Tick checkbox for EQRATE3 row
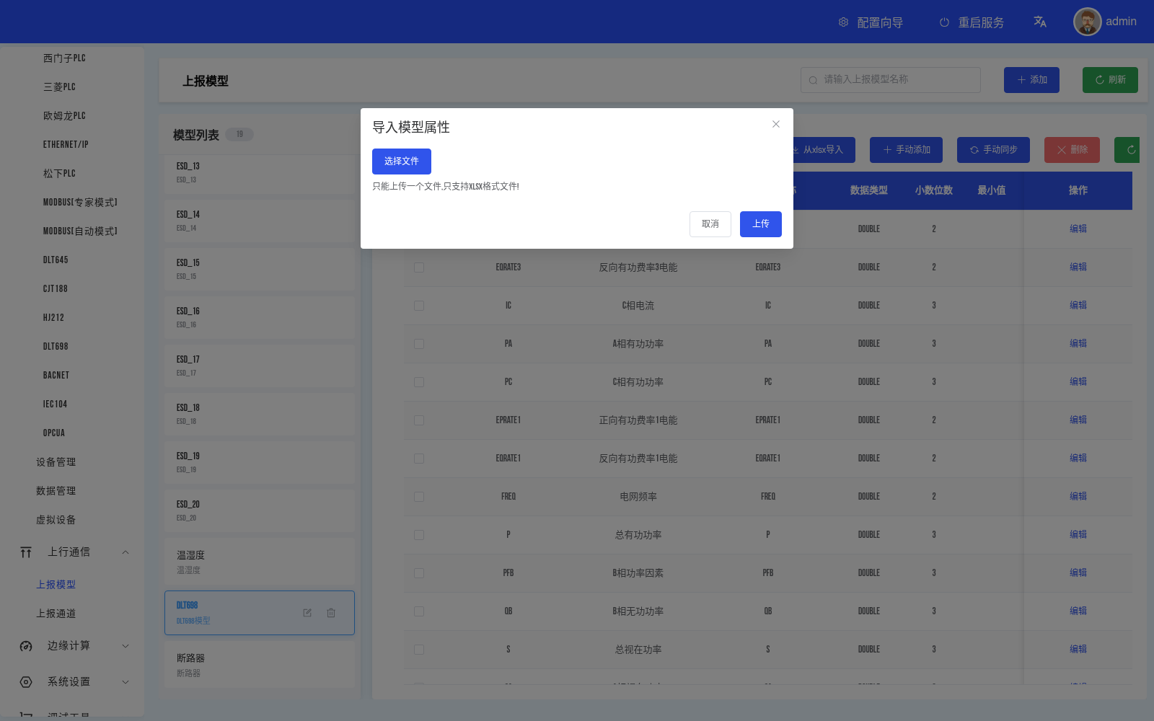 tap(419, 267)
